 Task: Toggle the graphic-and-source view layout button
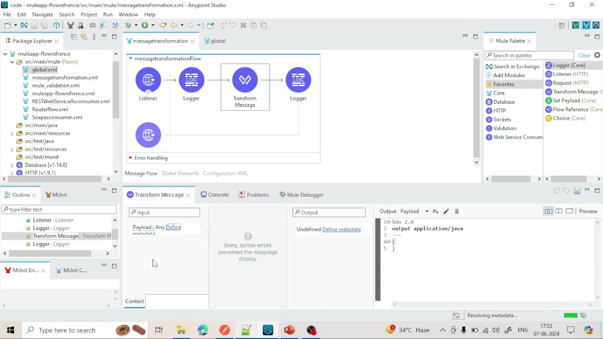click(x=548, y=211)
